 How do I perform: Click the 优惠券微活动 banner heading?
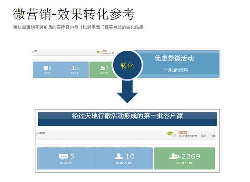(x=174, y=58)
